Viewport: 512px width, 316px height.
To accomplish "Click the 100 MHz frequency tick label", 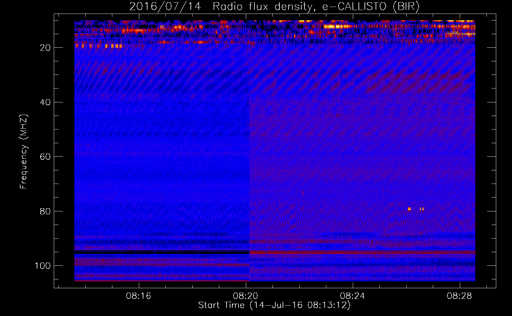I will coord(43,266).
